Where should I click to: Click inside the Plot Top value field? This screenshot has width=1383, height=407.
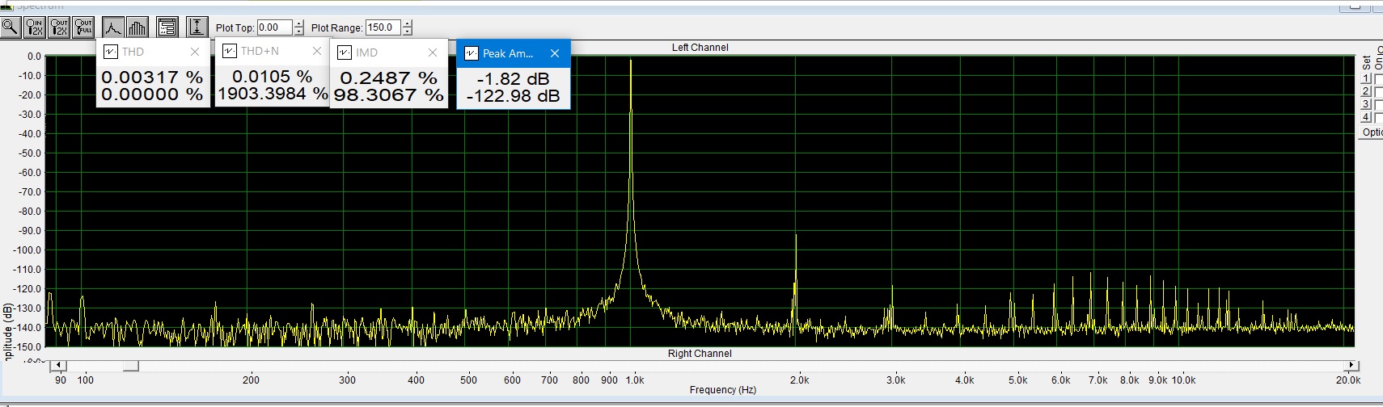coord(274,27)
